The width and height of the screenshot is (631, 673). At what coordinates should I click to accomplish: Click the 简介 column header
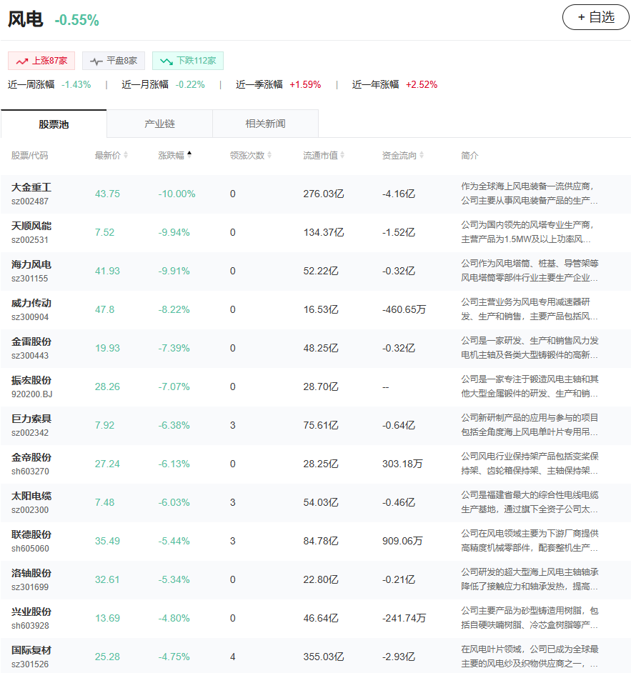469,155
